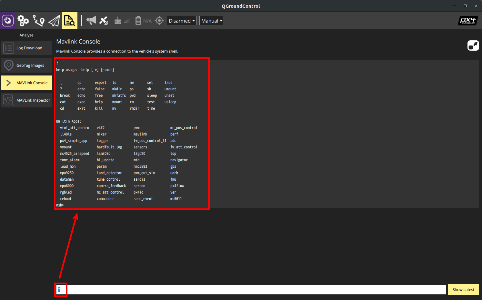Click 'px4flow' in the builtin apps list

coord(177,186)
